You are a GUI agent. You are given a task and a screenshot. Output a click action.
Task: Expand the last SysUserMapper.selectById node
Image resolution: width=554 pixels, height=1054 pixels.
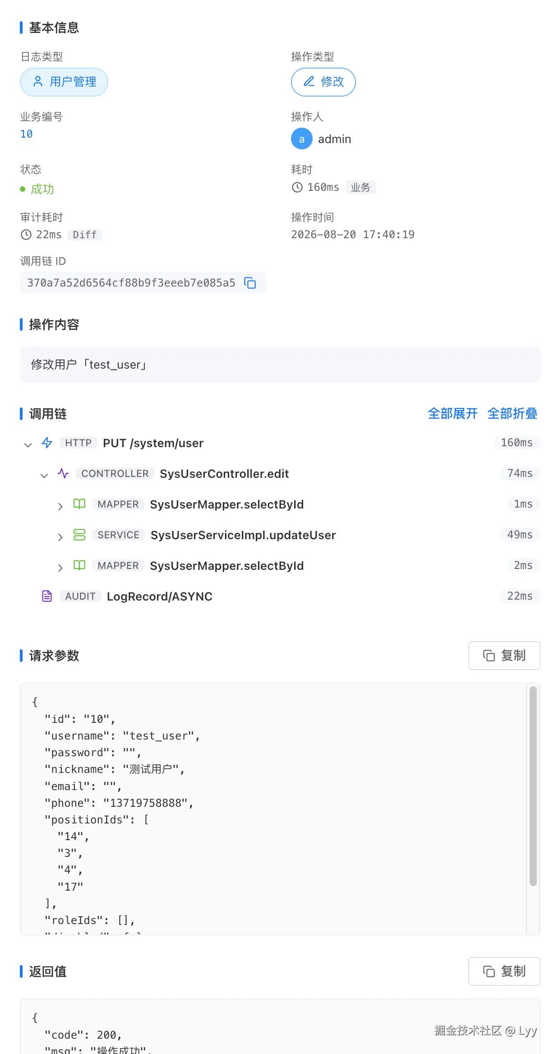(60, 568)
